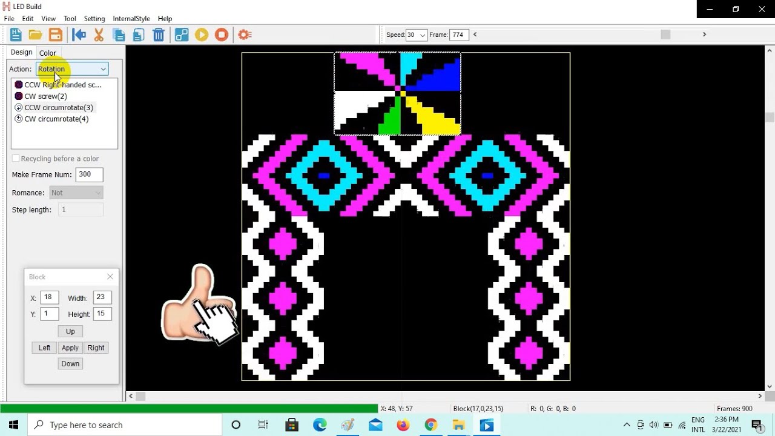Open the Edit menu
The image size is (775, 436).
click(x=28, y=19)
